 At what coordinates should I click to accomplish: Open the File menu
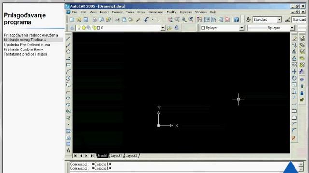[x=74, y=12]
